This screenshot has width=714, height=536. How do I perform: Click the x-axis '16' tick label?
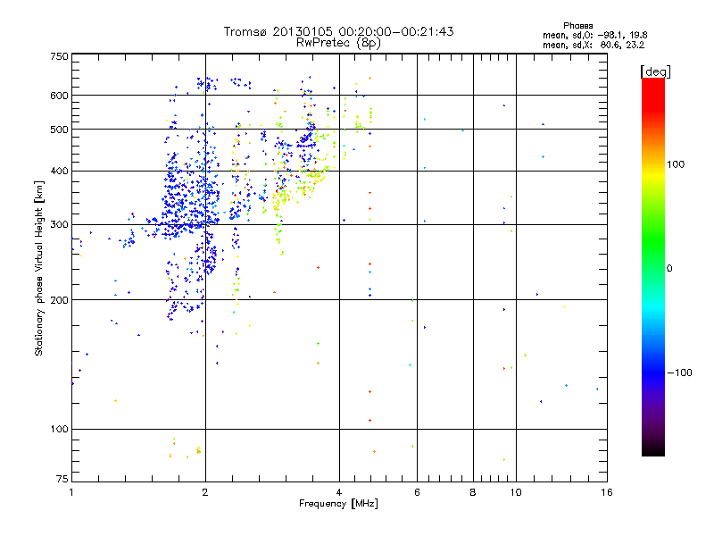coord(607,492)
